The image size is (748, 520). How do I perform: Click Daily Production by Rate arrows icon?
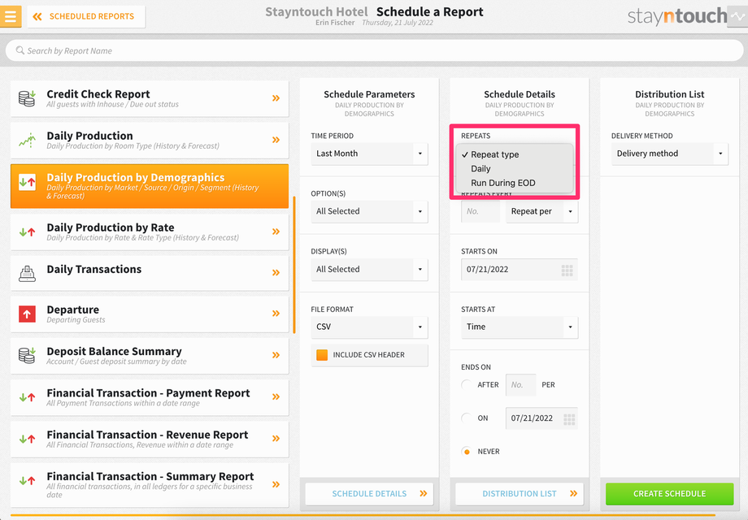point(27,232)
